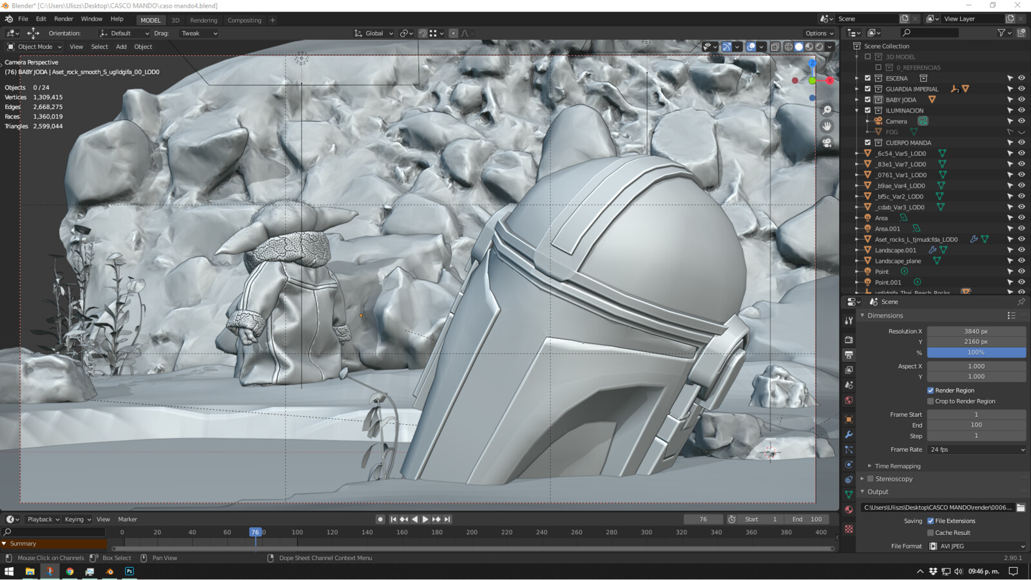Open the Texture properties checker icon
The height and width of the screenshot is (580, 1031).
(849, 529)
